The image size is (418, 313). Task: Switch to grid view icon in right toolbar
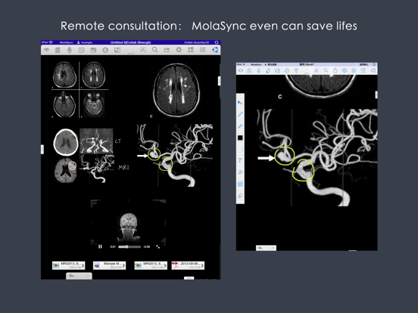(354, 70)
